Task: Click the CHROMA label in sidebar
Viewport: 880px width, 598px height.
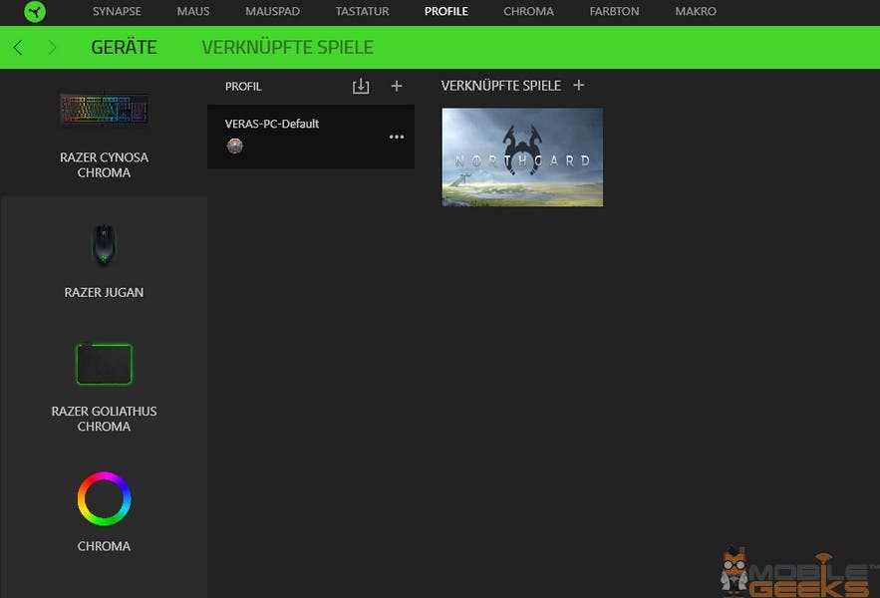Action: [x=104, y=546]
